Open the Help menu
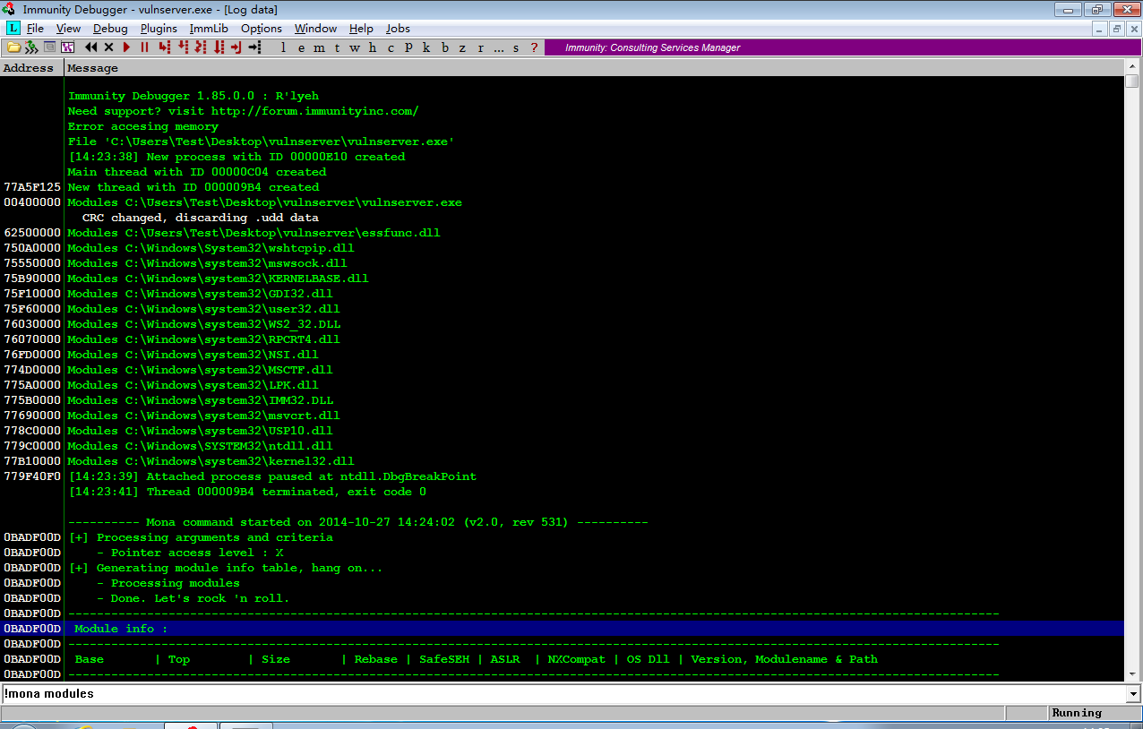 coord(361,29)
